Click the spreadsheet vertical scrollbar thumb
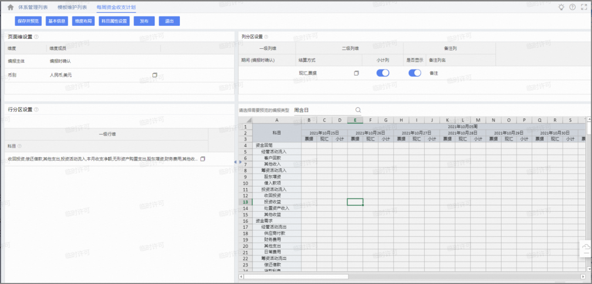 tap(589, 127)
